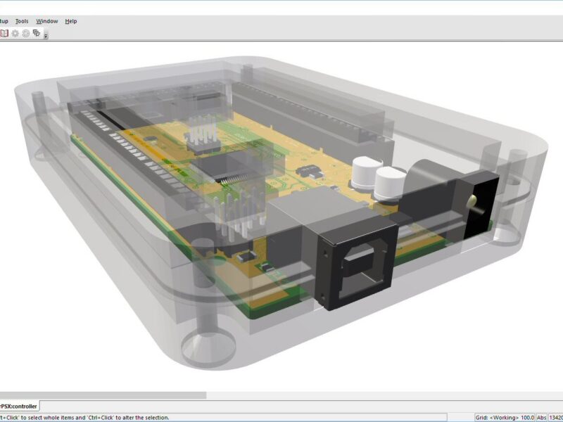The height and width of the screenshot is (422, 563).
Task: Click the status bar hint message text
Action: pos(84,416)
